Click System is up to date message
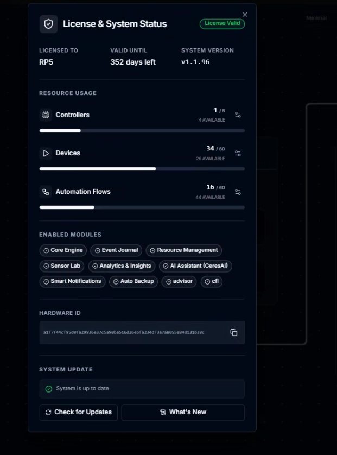337x455 pixels. (82, 389)
